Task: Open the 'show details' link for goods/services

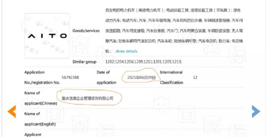Action: tap(126, 51)
